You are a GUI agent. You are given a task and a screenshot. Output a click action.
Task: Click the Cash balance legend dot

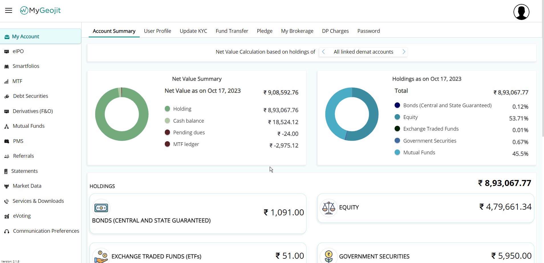tap(167, 121)
